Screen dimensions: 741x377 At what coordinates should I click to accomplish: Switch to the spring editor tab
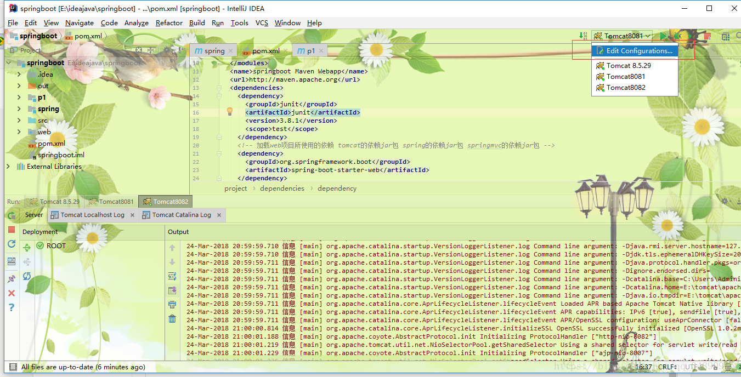(x=214, y=51)
